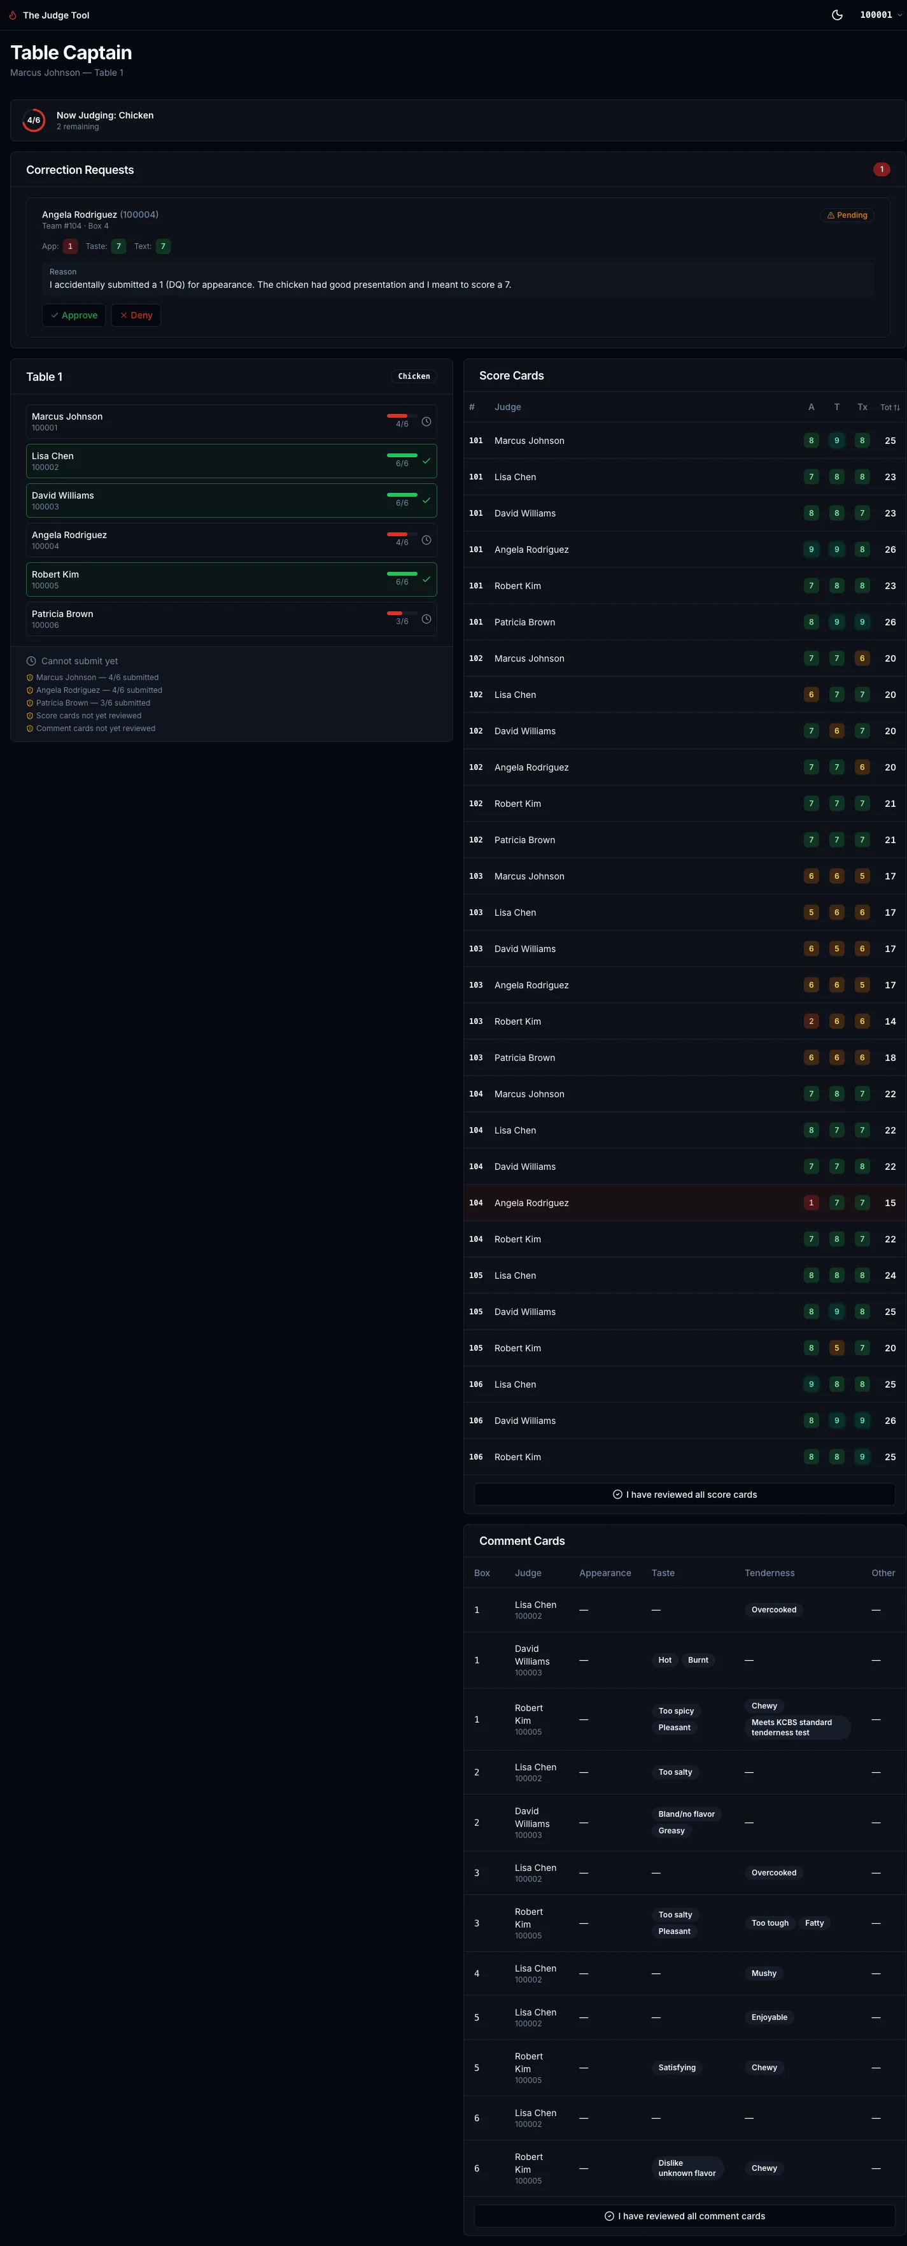The height and width of the screenshot is (2246, 907).
Task: Click warning icon for Comment cards not reviewed
Action: pos(30,729)
